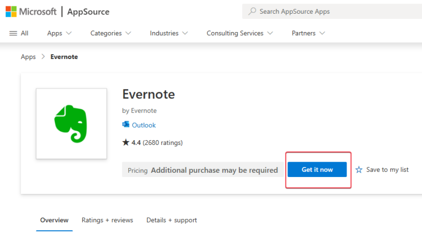This screenshot has width=422, height=236.
Task: Expand the Apps dropdown menu
Action: [59, 33]
